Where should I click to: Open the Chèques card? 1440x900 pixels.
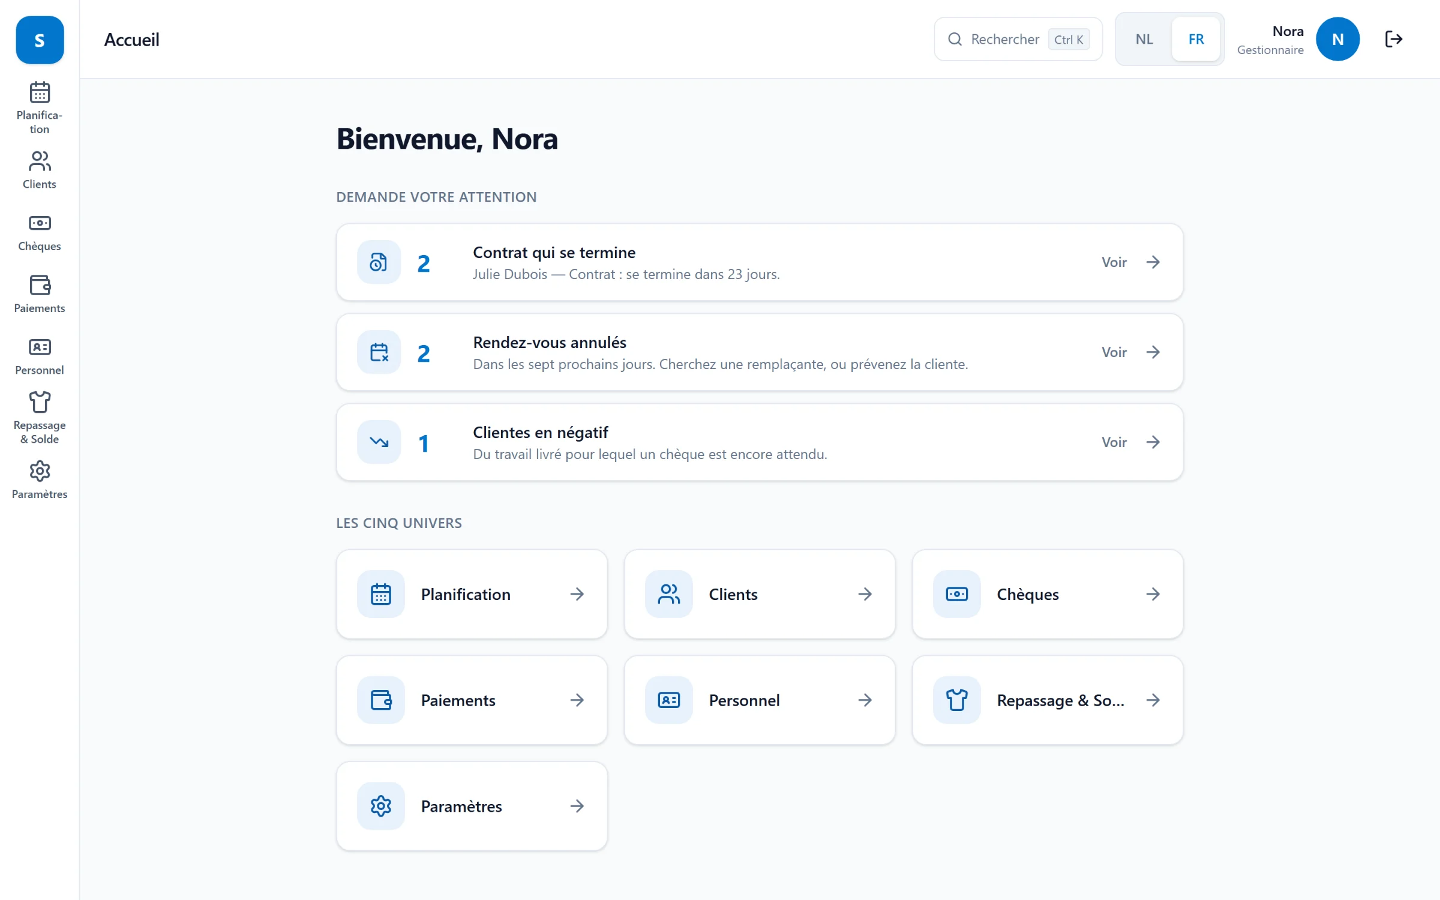point(1048,594)
